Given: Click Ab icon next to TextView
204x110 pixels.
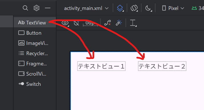Looking at the screenshot, I should coord(21,22).
